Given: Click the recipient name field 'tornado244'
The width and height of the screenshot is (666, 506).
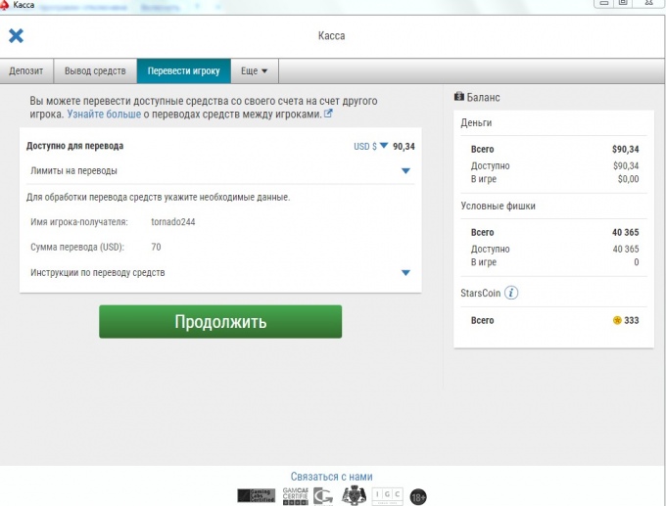Looking at the screenshot, I should 173,222.
